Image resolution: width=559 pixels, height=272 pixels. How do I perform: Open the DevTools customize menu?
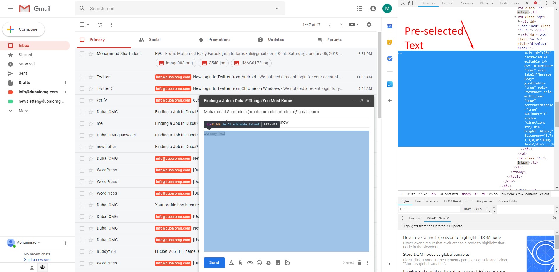click(546, 3)
